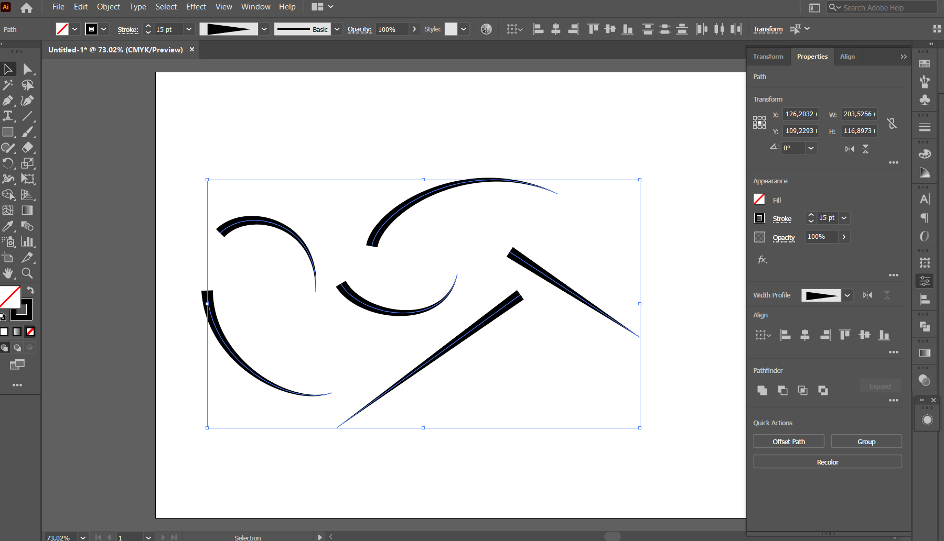Image resolution: width=944 pixels, height=541 pixels.
Task: Select the Type tool
Action: coord(8,116)
